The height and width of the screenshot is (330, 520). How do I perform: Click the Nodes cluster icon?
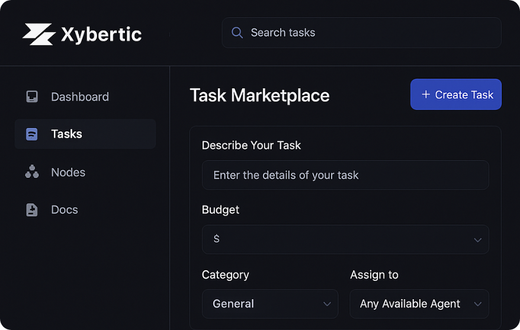[32, 172]
